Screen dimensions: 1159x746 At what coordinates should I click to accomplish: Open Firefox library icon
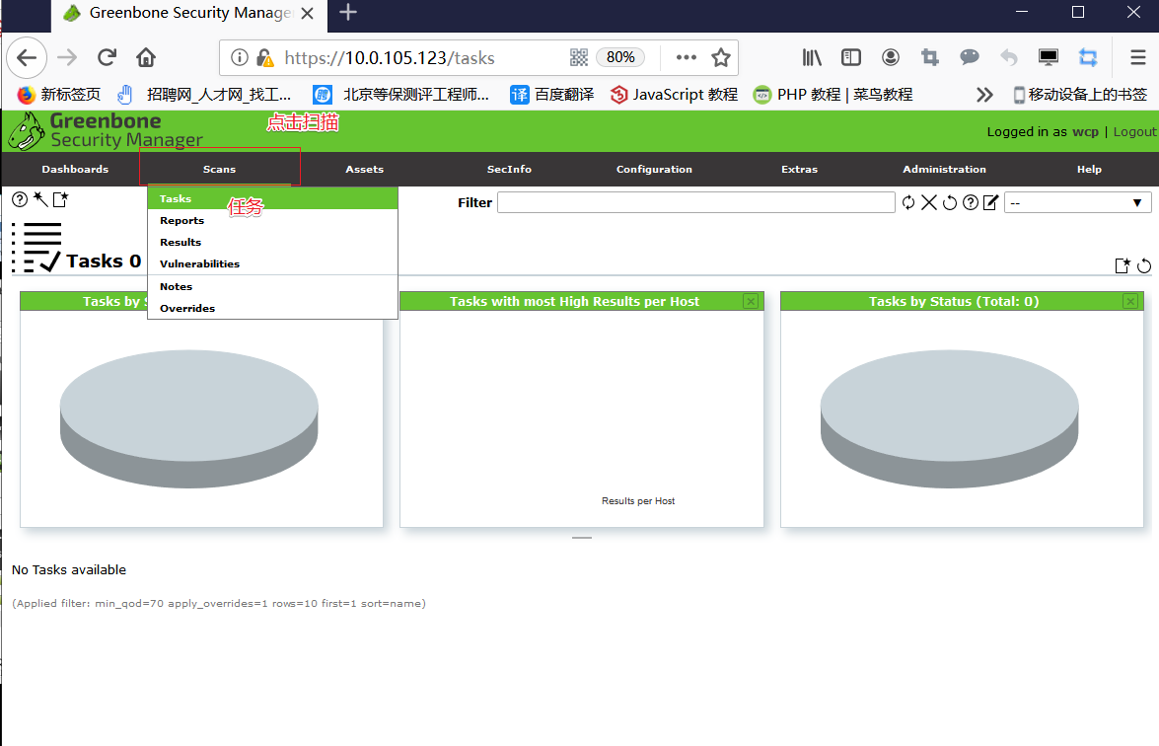click(812, 57)
